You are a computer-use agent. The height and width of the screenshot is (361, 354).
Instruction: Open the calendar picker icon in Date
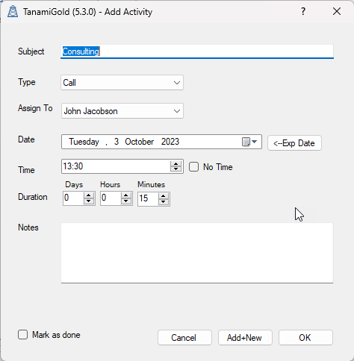pos(249,142)
